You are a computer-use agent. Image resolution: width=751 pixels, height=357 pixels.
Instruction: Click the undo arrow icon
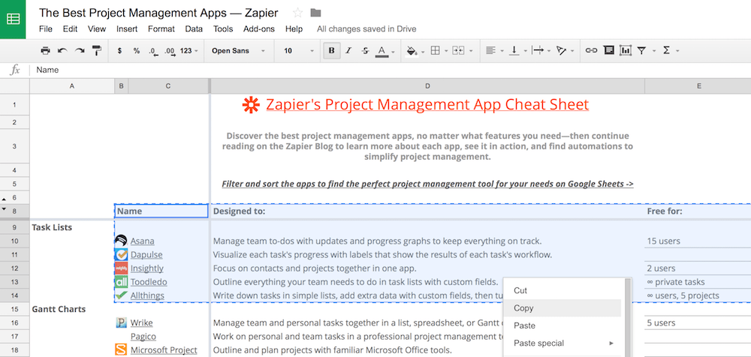coord(62,51)
